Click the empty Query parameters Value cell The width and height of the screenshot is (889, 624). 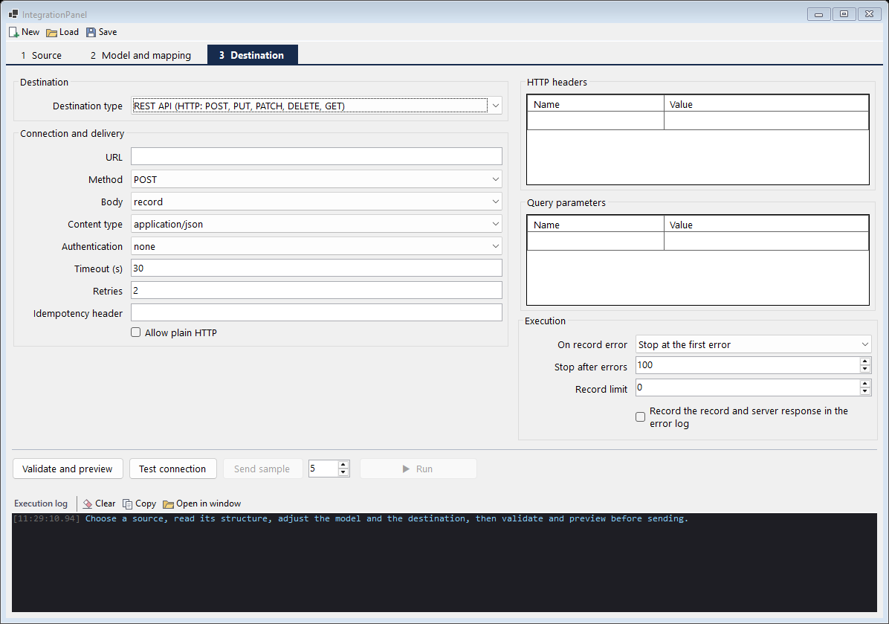coord(766,241)
